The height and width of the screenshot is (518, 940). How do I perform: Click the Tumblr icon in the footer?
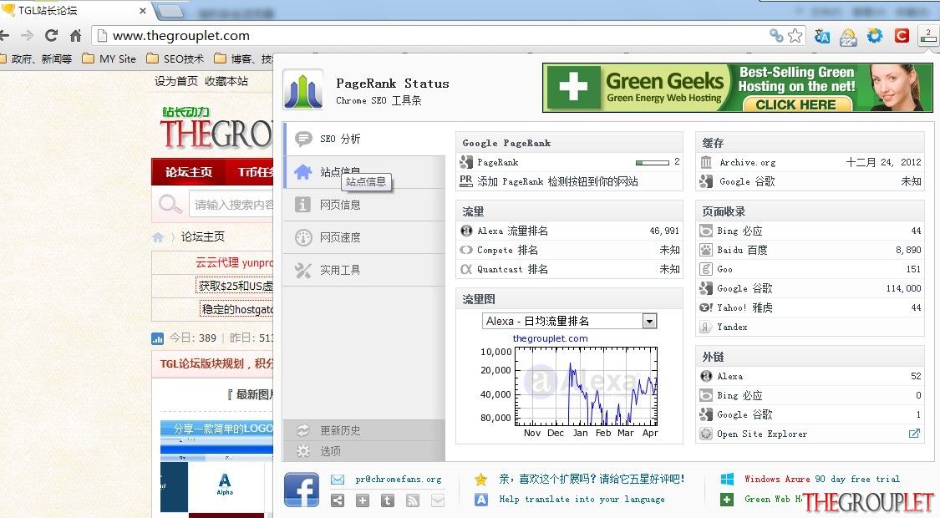pyautogui.click(x=388, y=500)
